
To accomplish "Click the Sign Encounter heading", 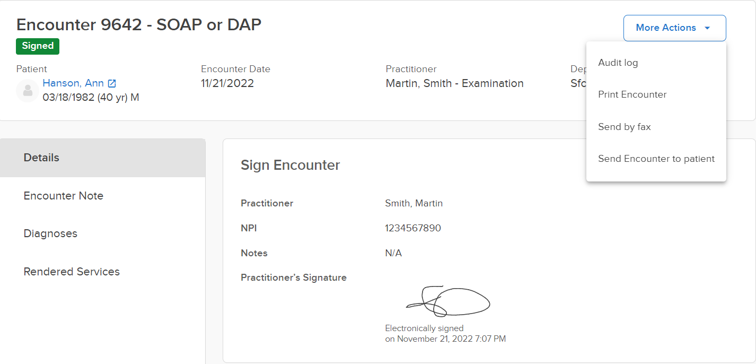I will coord(291,165).
